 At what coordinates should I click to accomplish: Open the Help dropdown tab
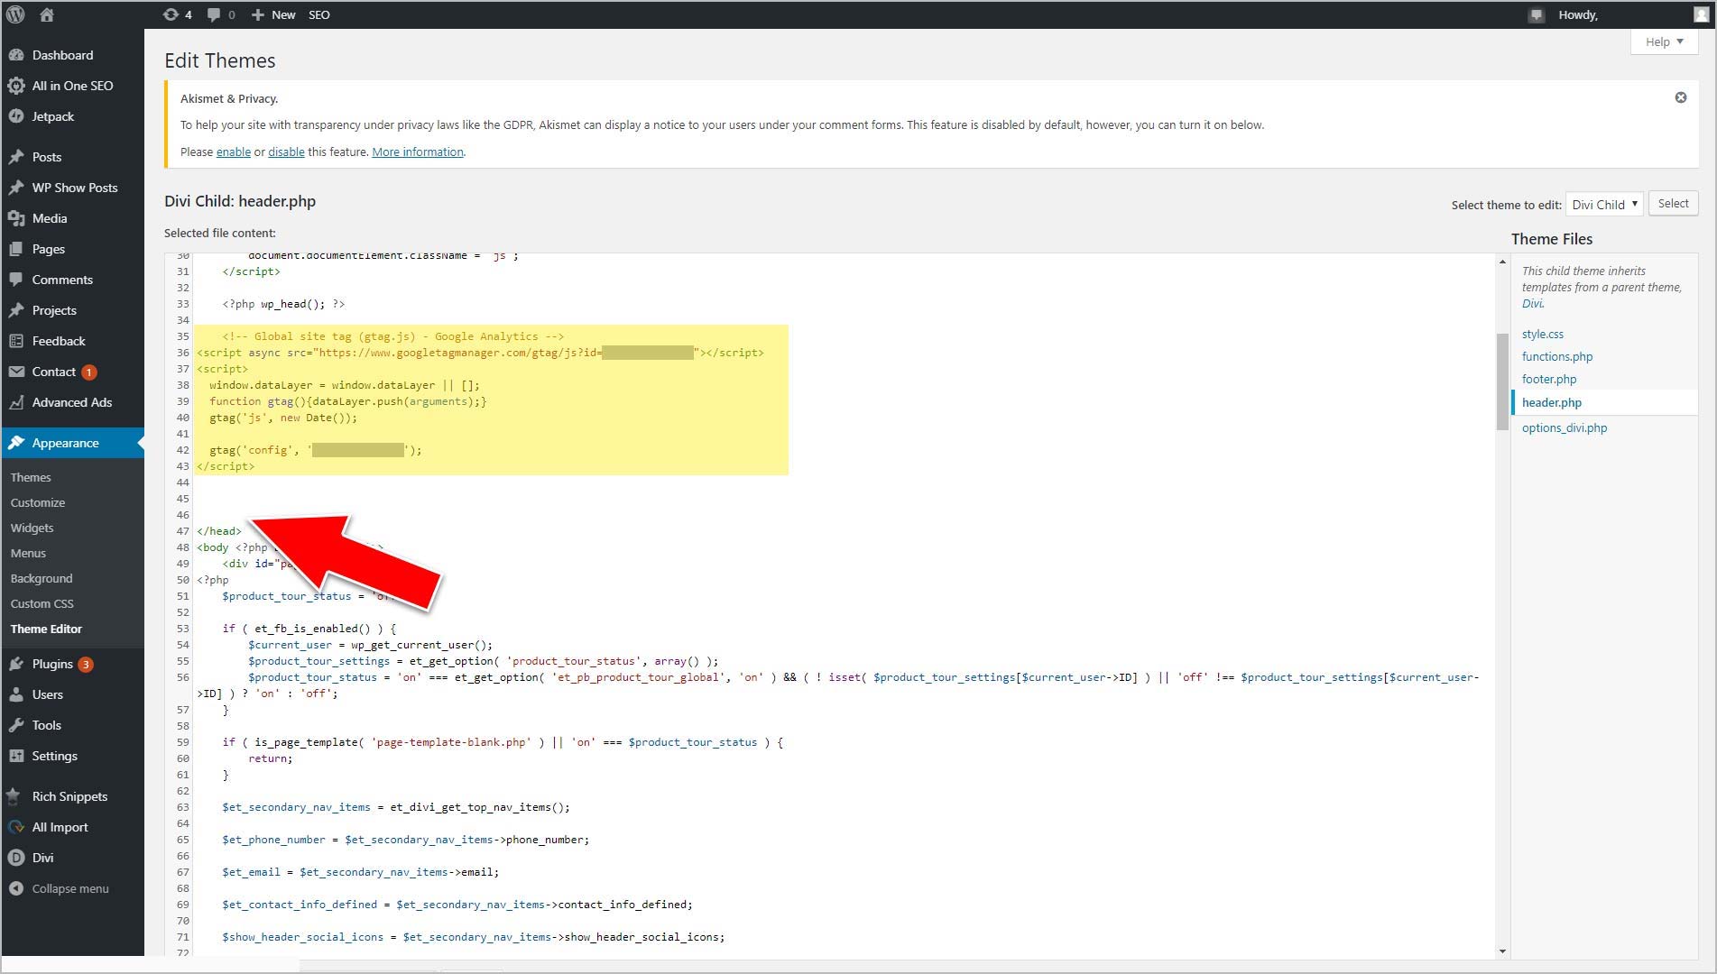[x=1665, y=41]
